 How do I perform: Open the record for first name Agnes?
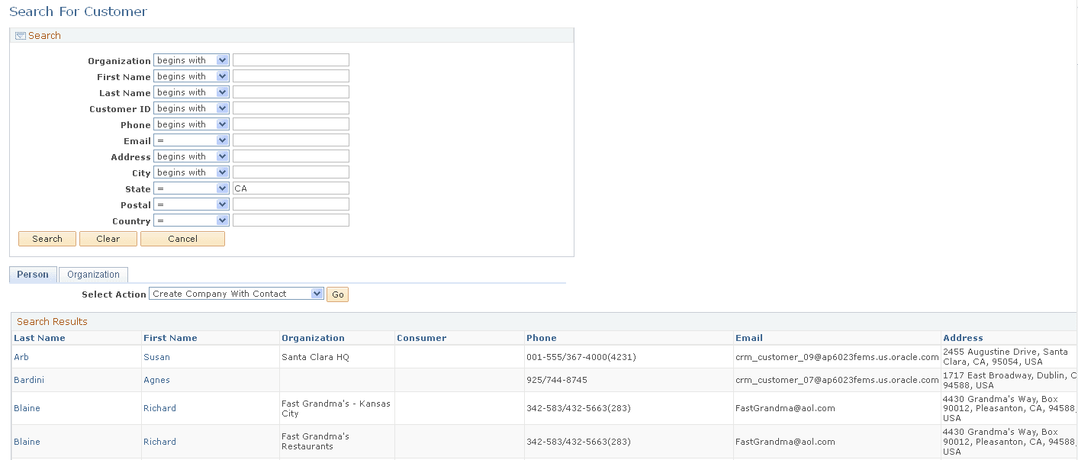156,379
